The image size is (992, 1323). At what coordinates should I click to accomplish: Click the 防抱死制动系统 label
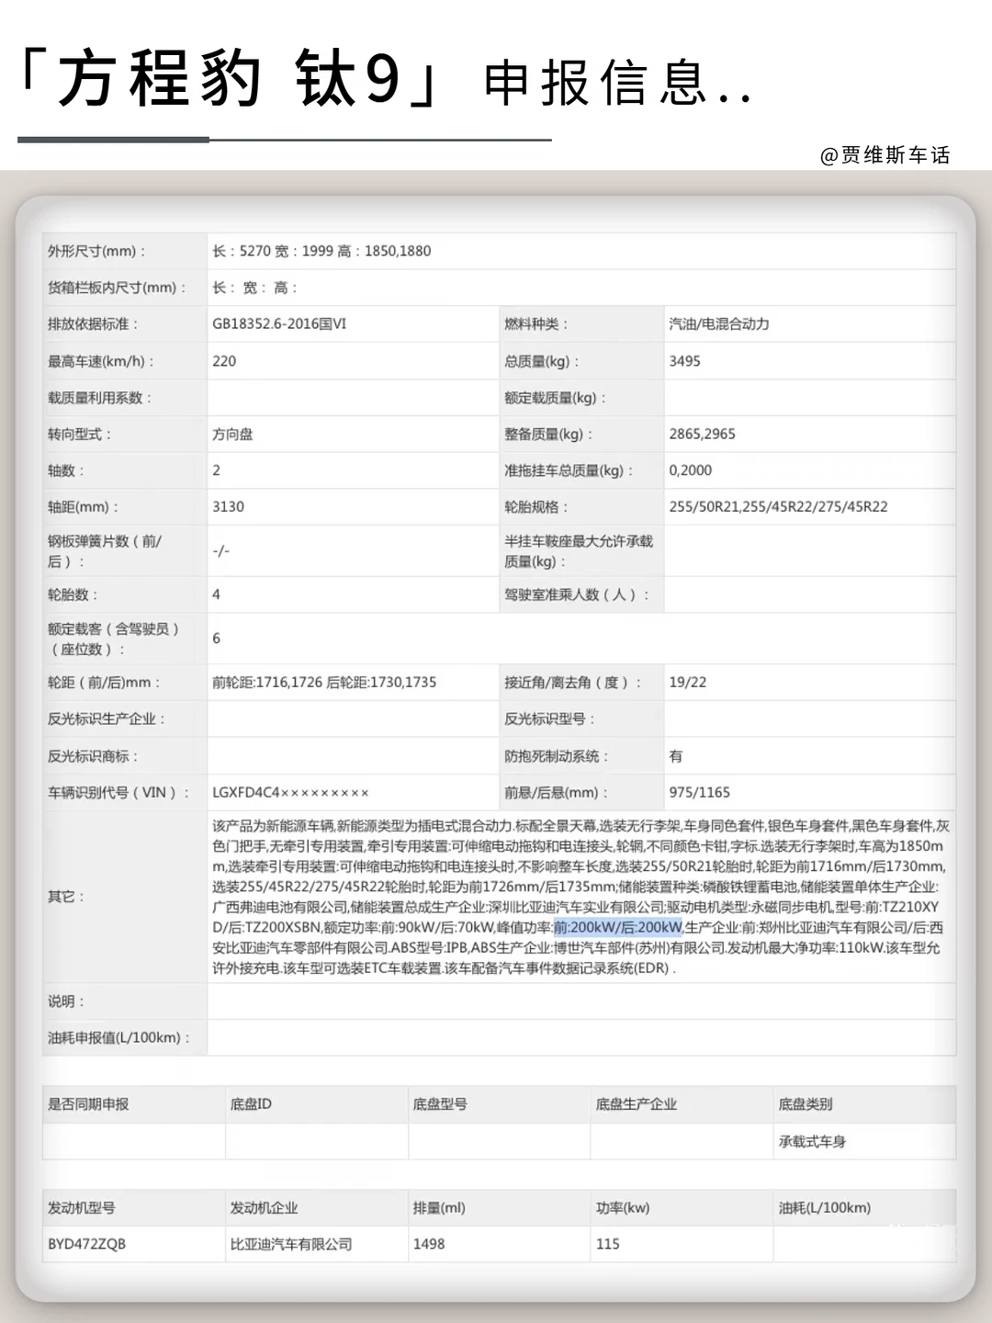[557, 756]
